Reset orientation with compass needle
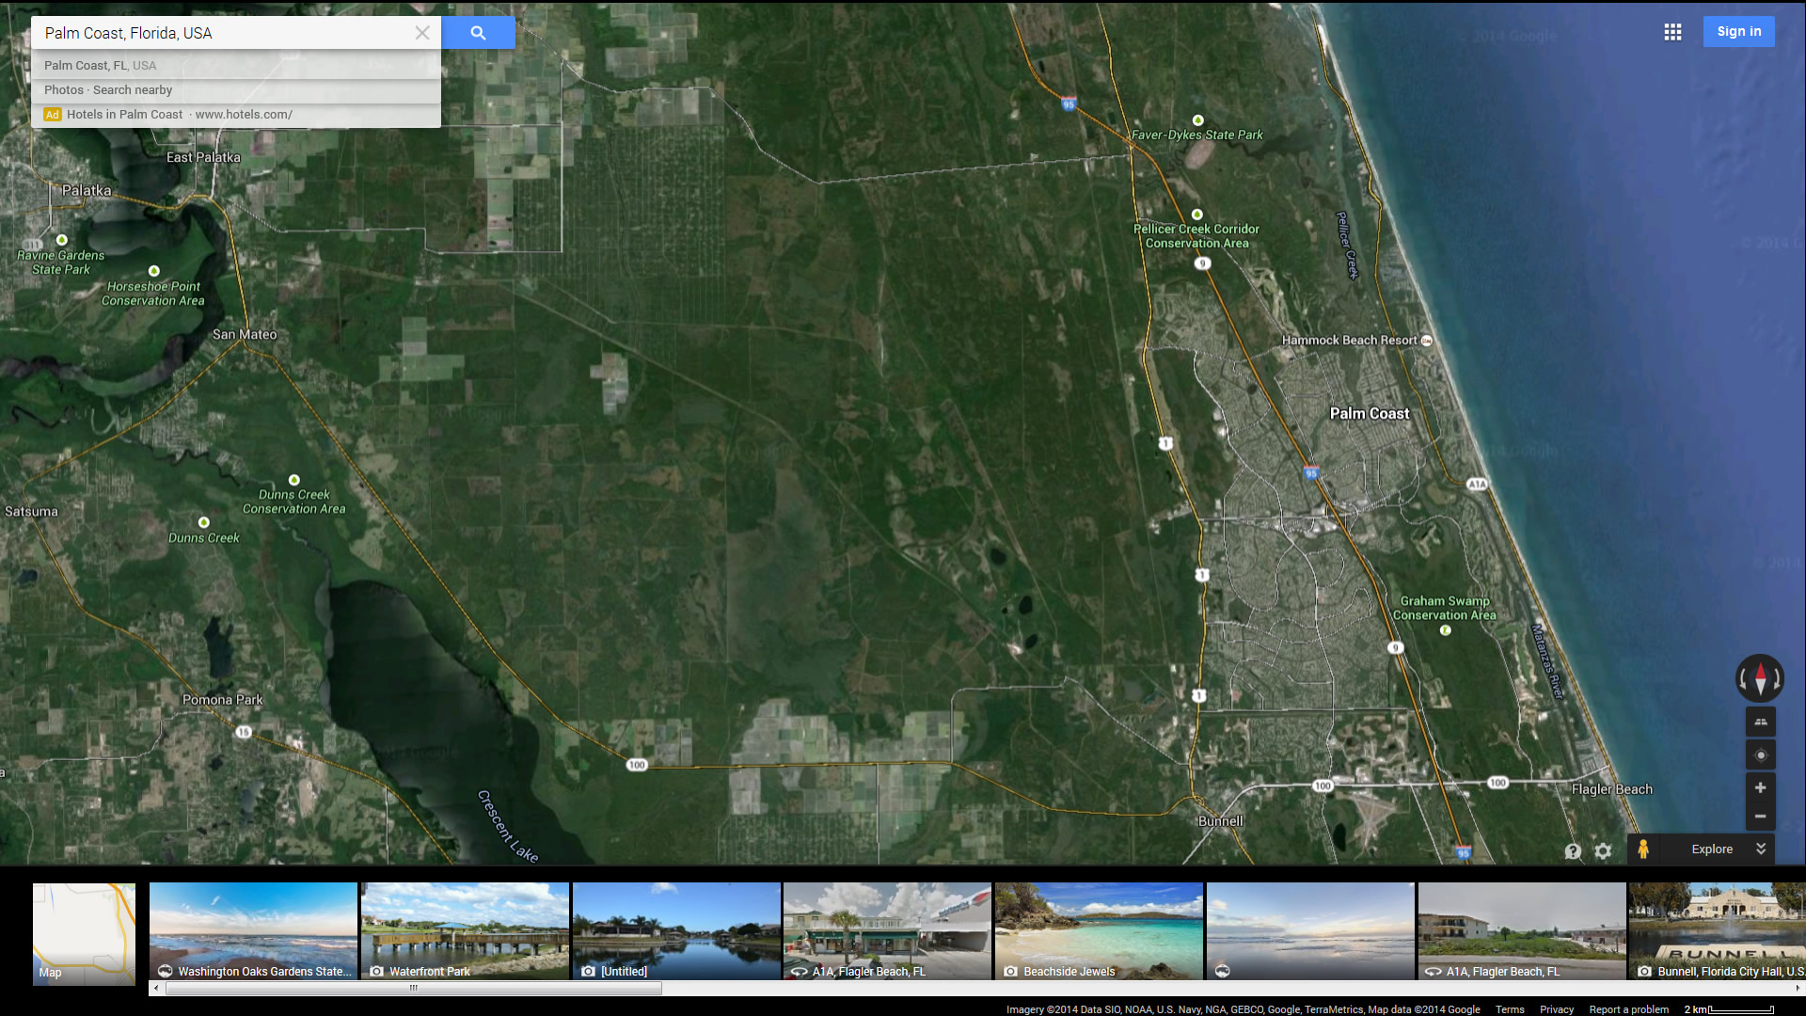The height and width of the screenshot is (1016, 1806). click(x=1760, y=678)
